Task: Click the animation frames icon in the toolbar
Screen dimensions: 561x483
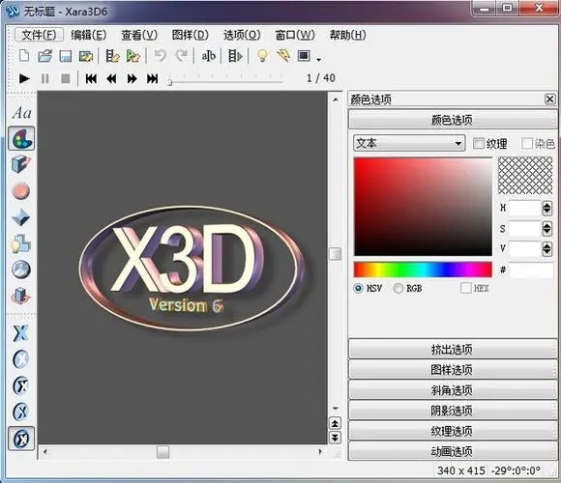Action: (x=235, y=56)
